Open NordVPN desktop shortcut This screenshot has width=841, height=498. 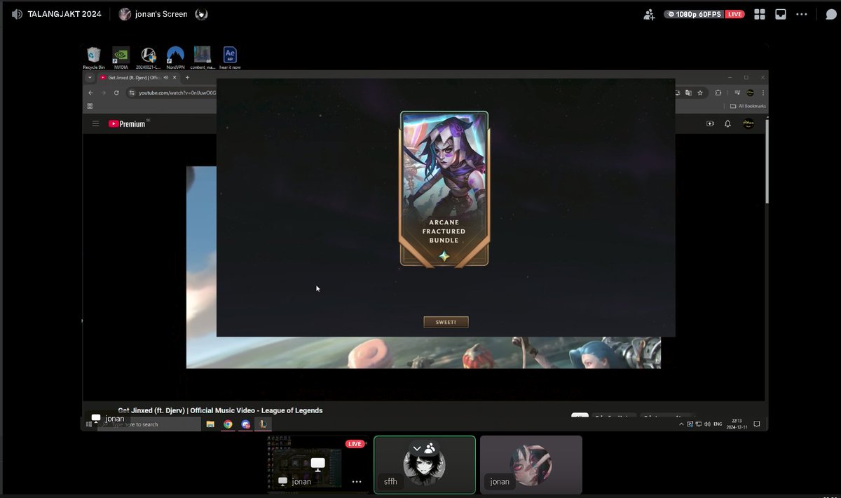coord(175,58)
